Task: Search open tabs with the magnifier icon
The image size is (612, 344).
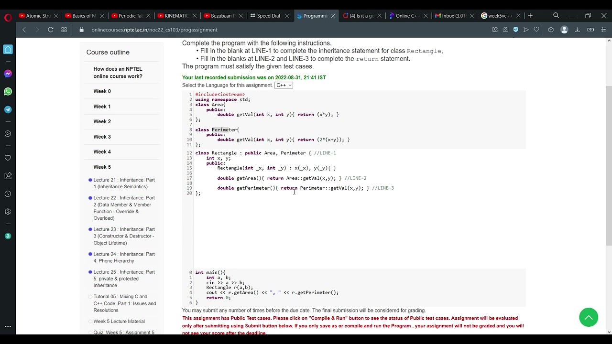Action: (556, 16)
